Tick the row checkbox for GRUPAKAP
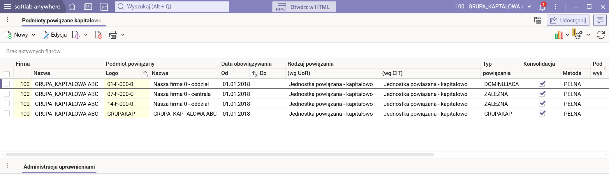 point(7,113)
